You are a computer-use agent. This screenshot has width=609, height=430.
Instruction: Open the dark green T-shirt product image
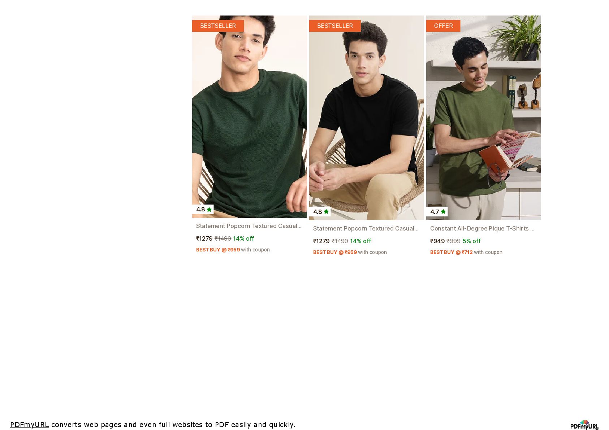[x=250, y=117]
